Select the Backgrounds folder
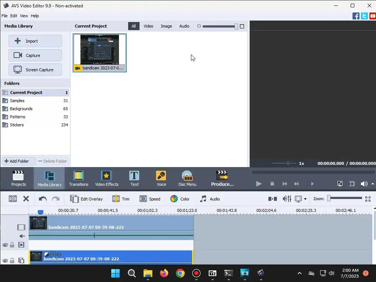The image size is (376, 282). tap(35, 109)
